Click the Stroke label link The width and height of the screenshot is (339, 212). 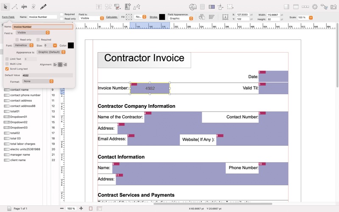pos(153,17)
